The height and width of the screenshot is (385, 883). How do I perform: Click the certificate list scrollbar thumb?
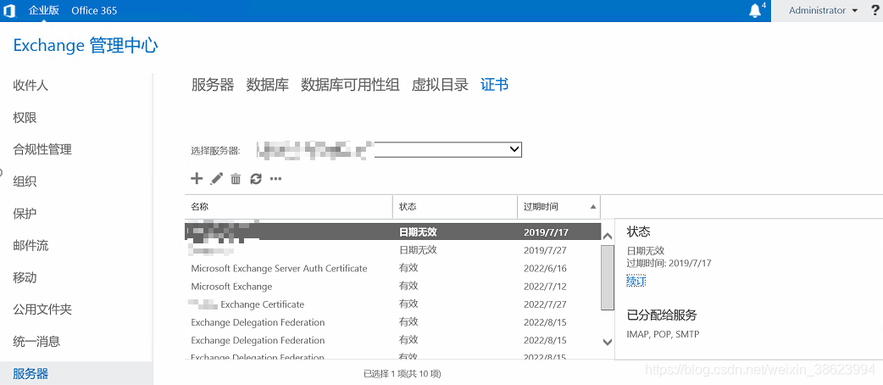pyautogui.click(x=607, y=277)
